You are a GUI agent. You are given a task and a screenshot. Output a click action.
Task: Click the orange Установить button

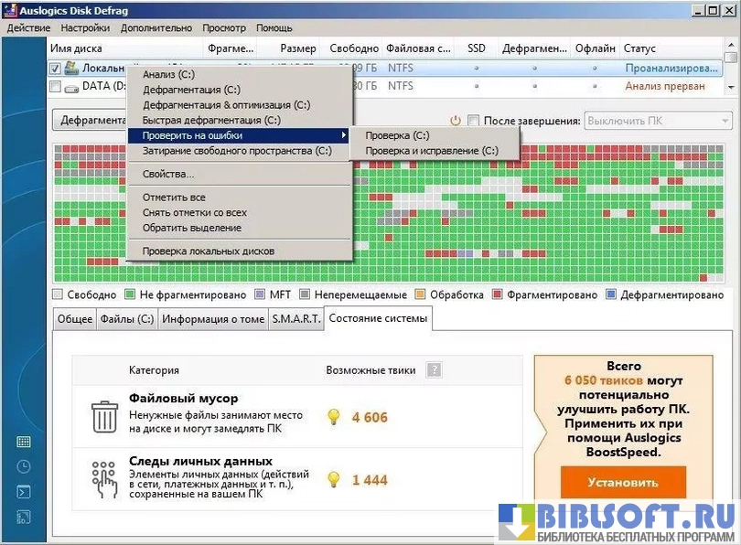622,482
